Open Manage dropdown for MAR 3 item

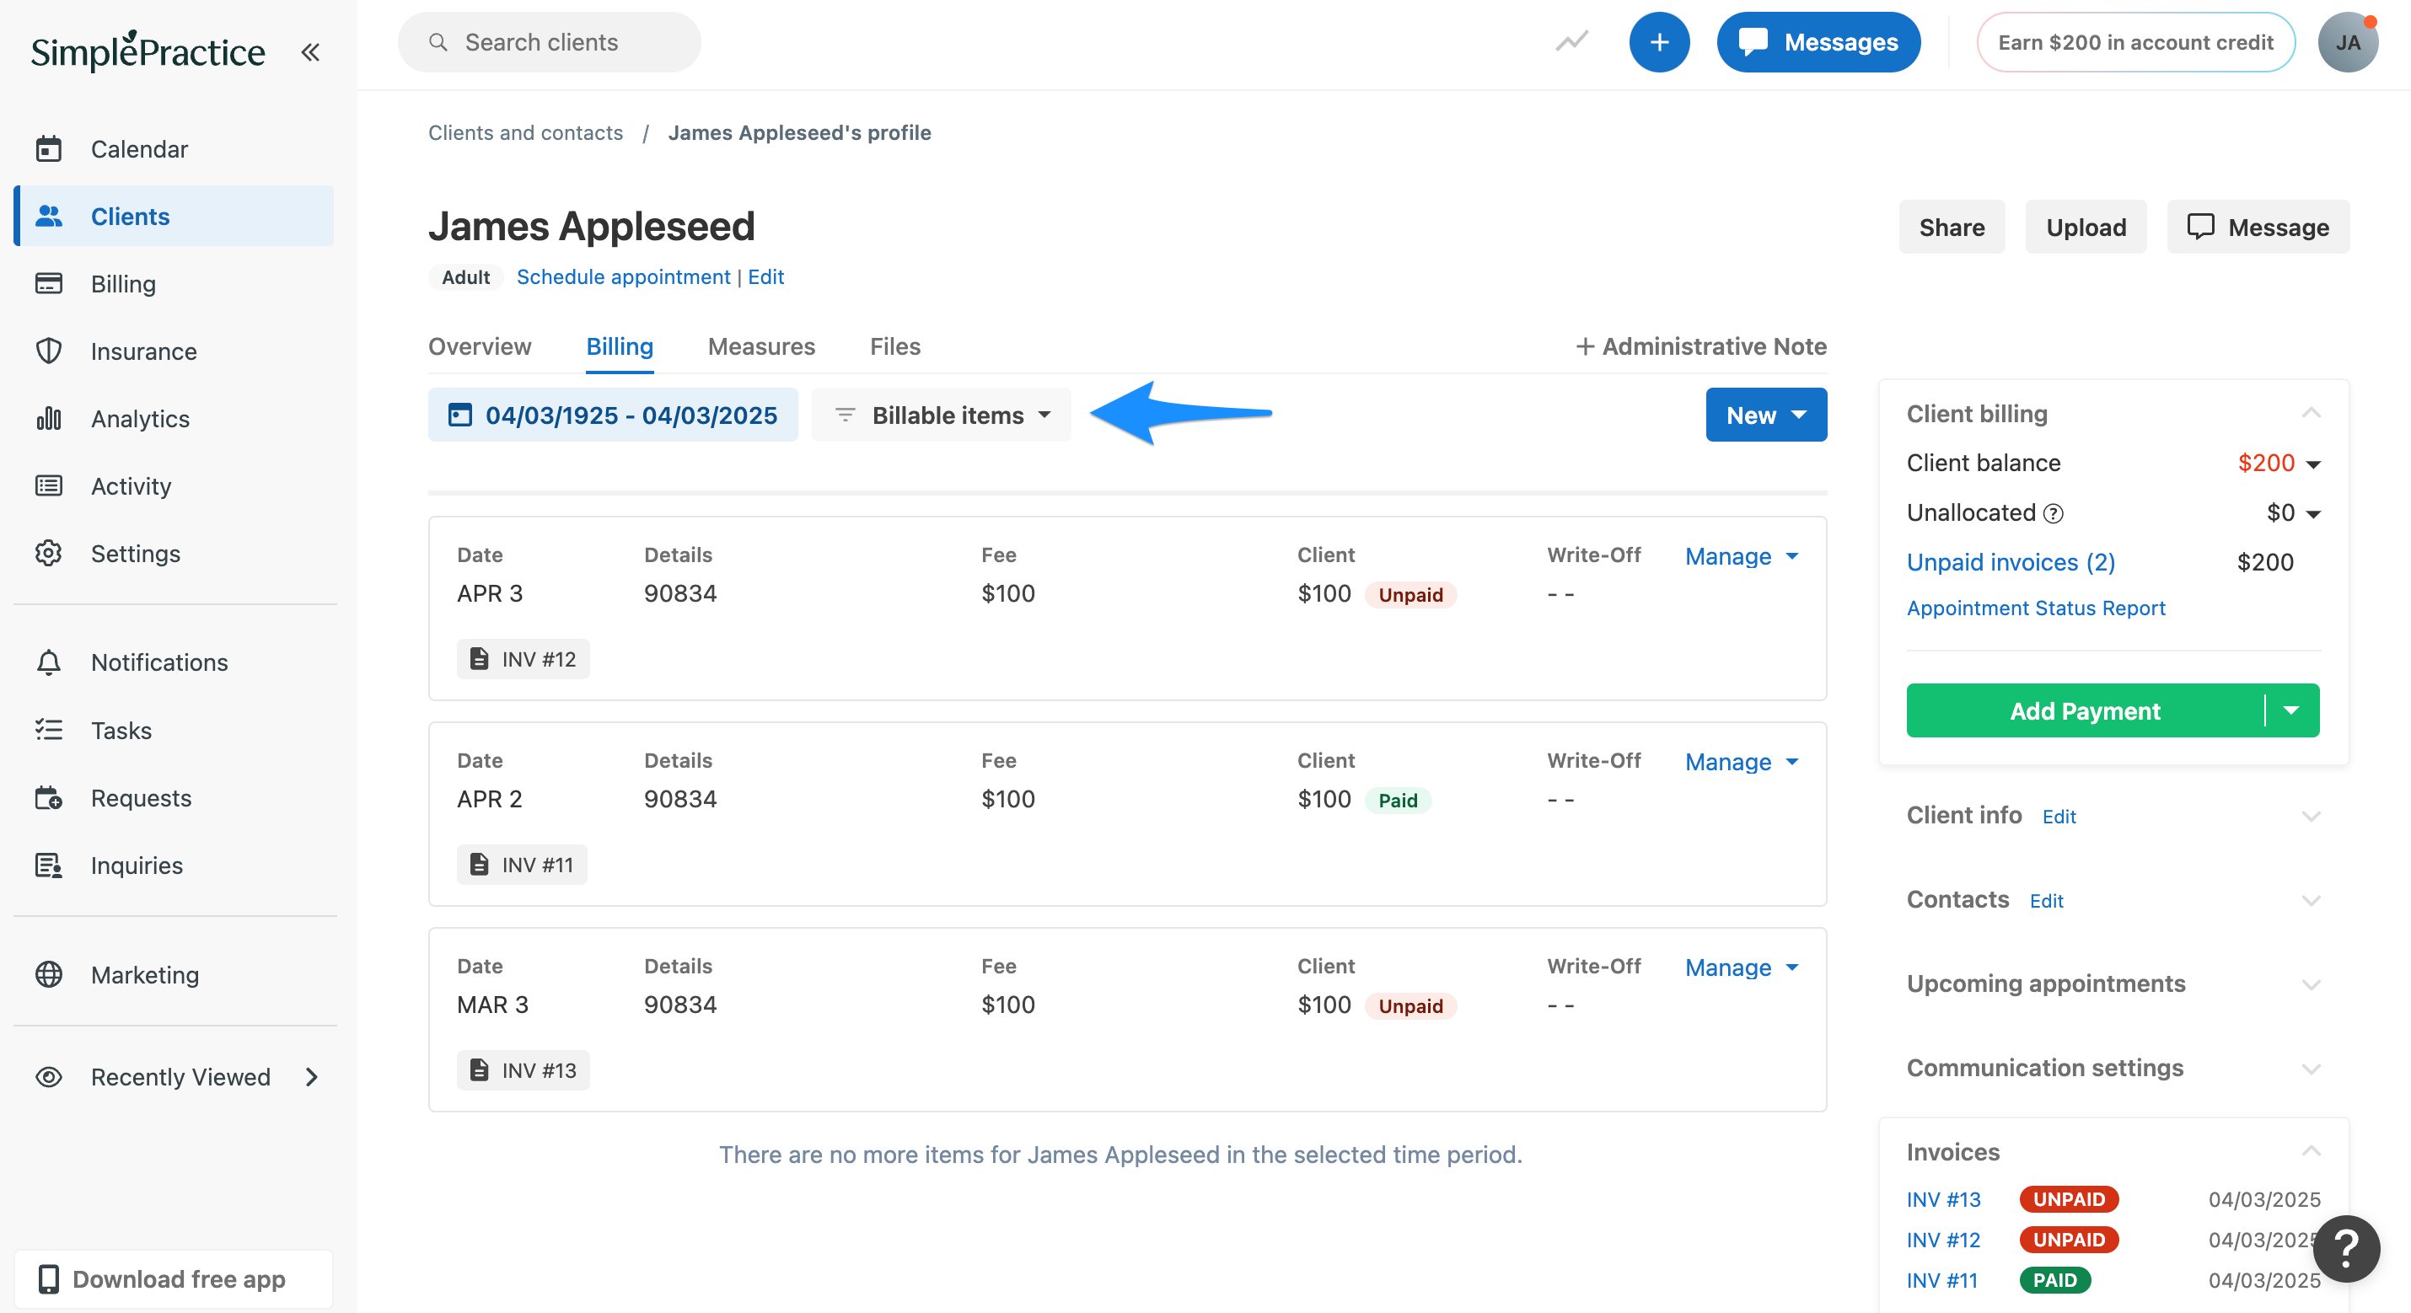pos(1741,967)
